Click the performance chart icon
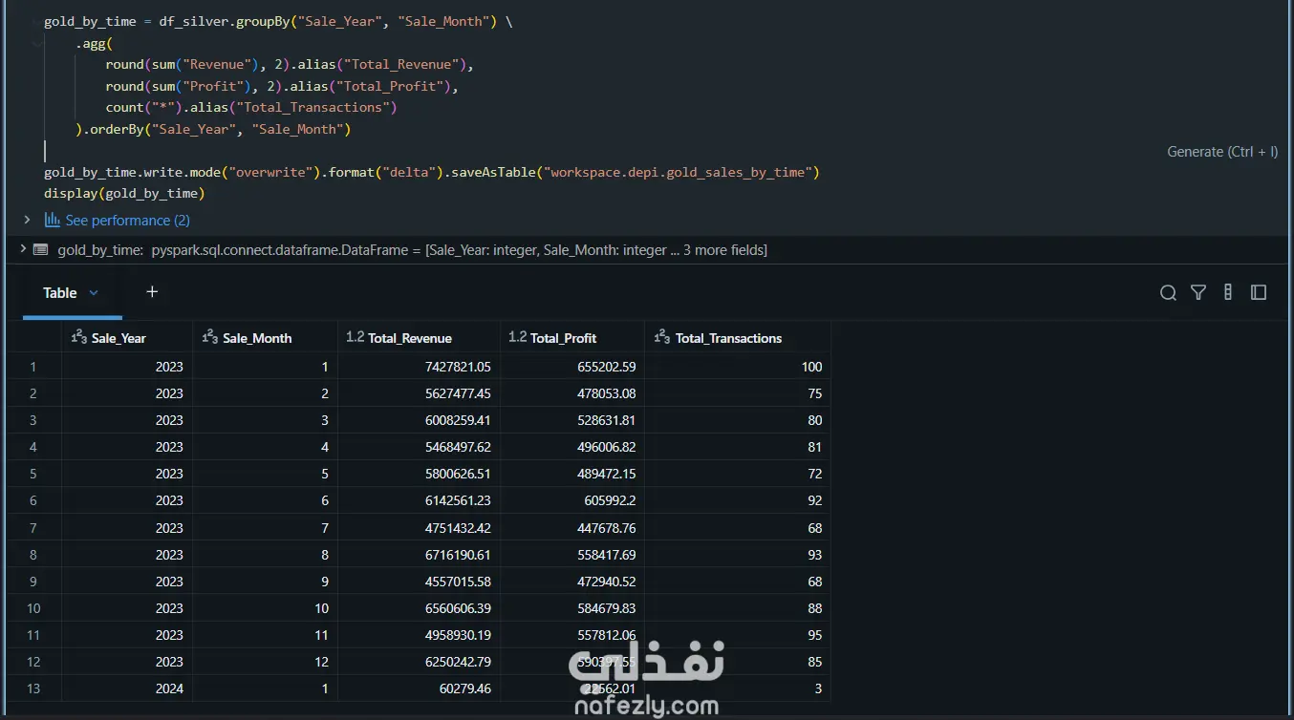The height and width of the screenshot is (720, 1294). coord(53,220)
